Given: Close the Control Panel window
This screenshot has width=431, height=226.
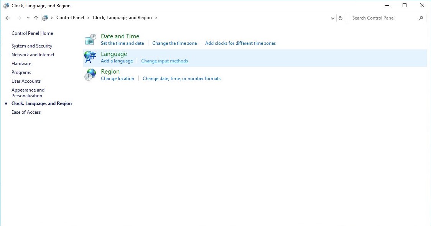Looking at the screenshot, I should [x=422, y=5].
